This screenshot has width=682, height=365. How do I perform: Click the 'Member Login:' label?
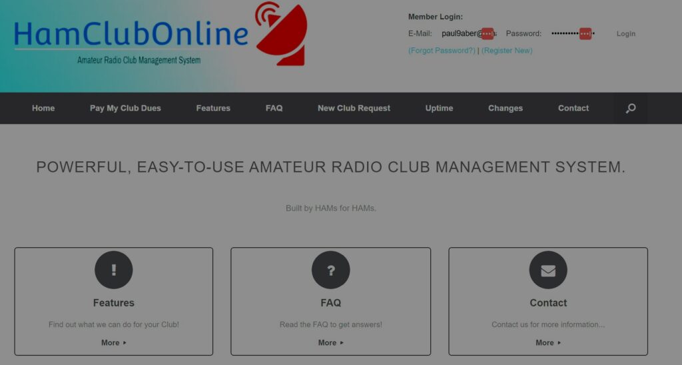click(x=436, y=17)
